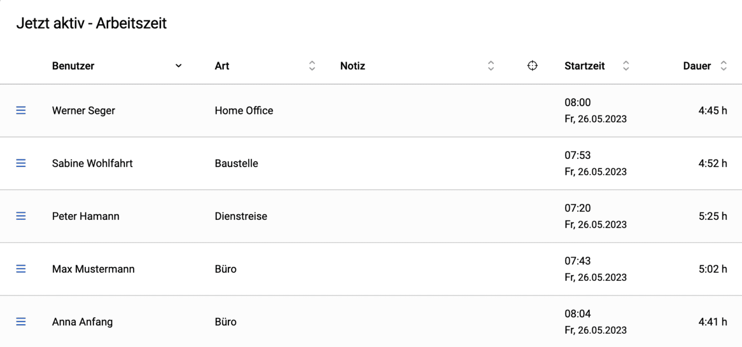The width and height of the screenshot is (742, 347).
Task: Open the row menu for Max Mustermann
Action: 21,269
